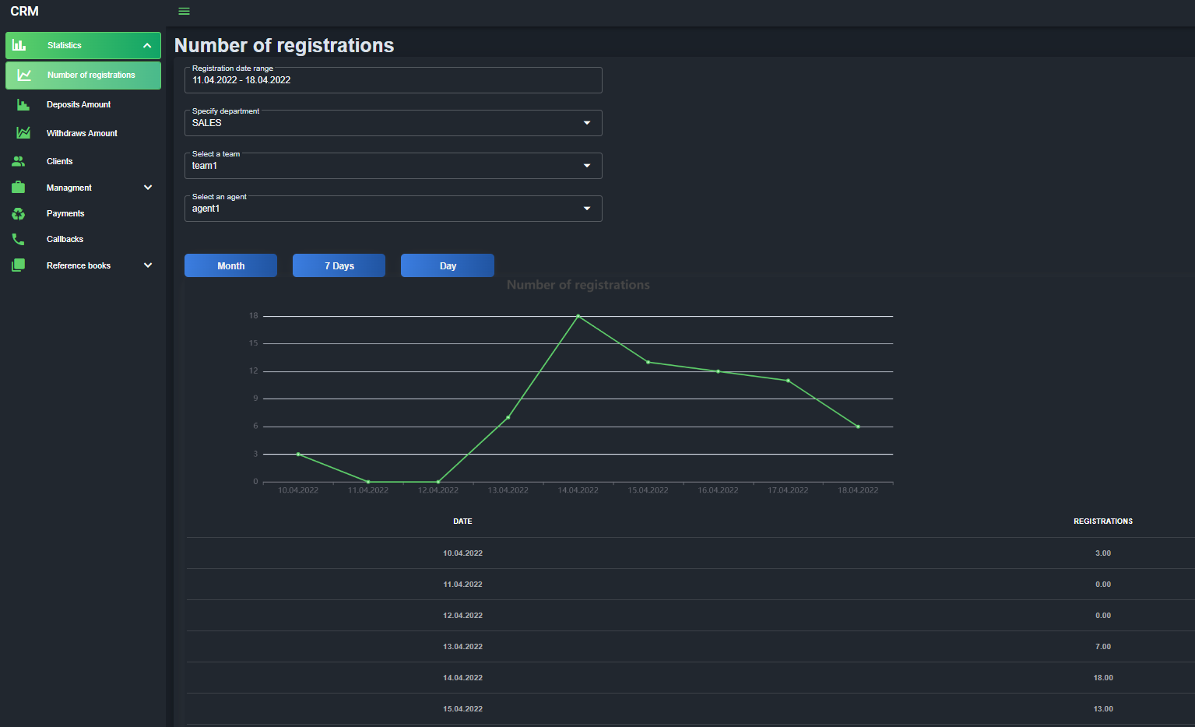Open the Select an agent dropdown
Screen dimensions: 1195x727
pos(393,209)
